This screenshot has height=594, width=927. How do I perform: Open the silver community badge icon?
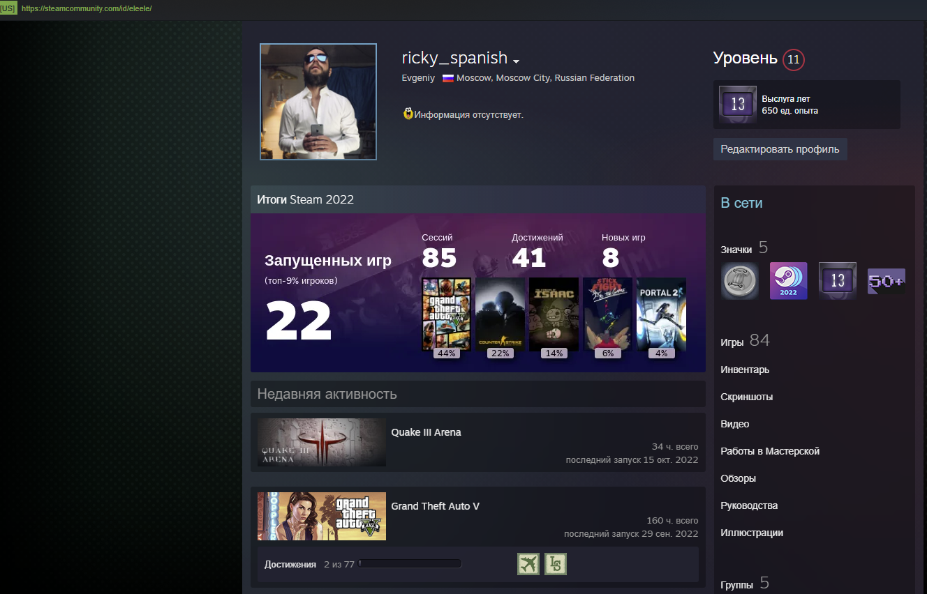pyautogui.click(x=739, y=281)
